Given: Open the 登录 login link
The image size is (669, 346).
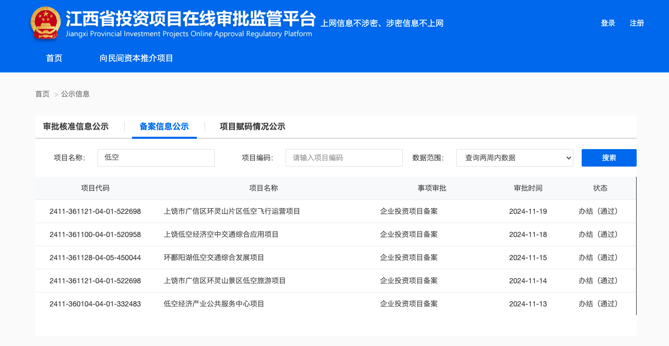Looking at the screenshot, I should pyautogui.click(x=608, y=23).
